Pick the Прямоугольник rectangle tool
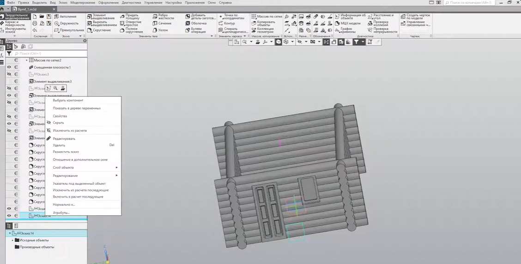 (x=69, y=30)
